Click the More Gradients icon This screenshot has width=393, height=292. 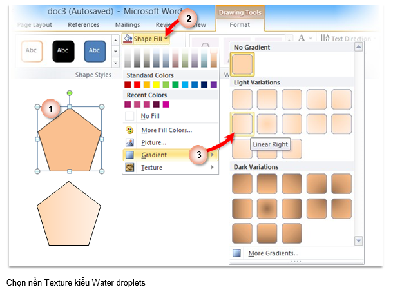pos(237,253)
